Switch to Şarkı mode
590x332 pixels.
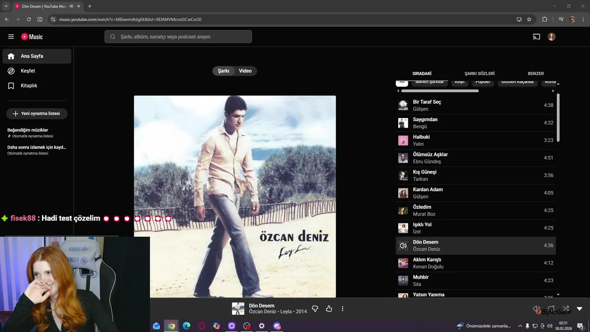[x=224, y=71]
